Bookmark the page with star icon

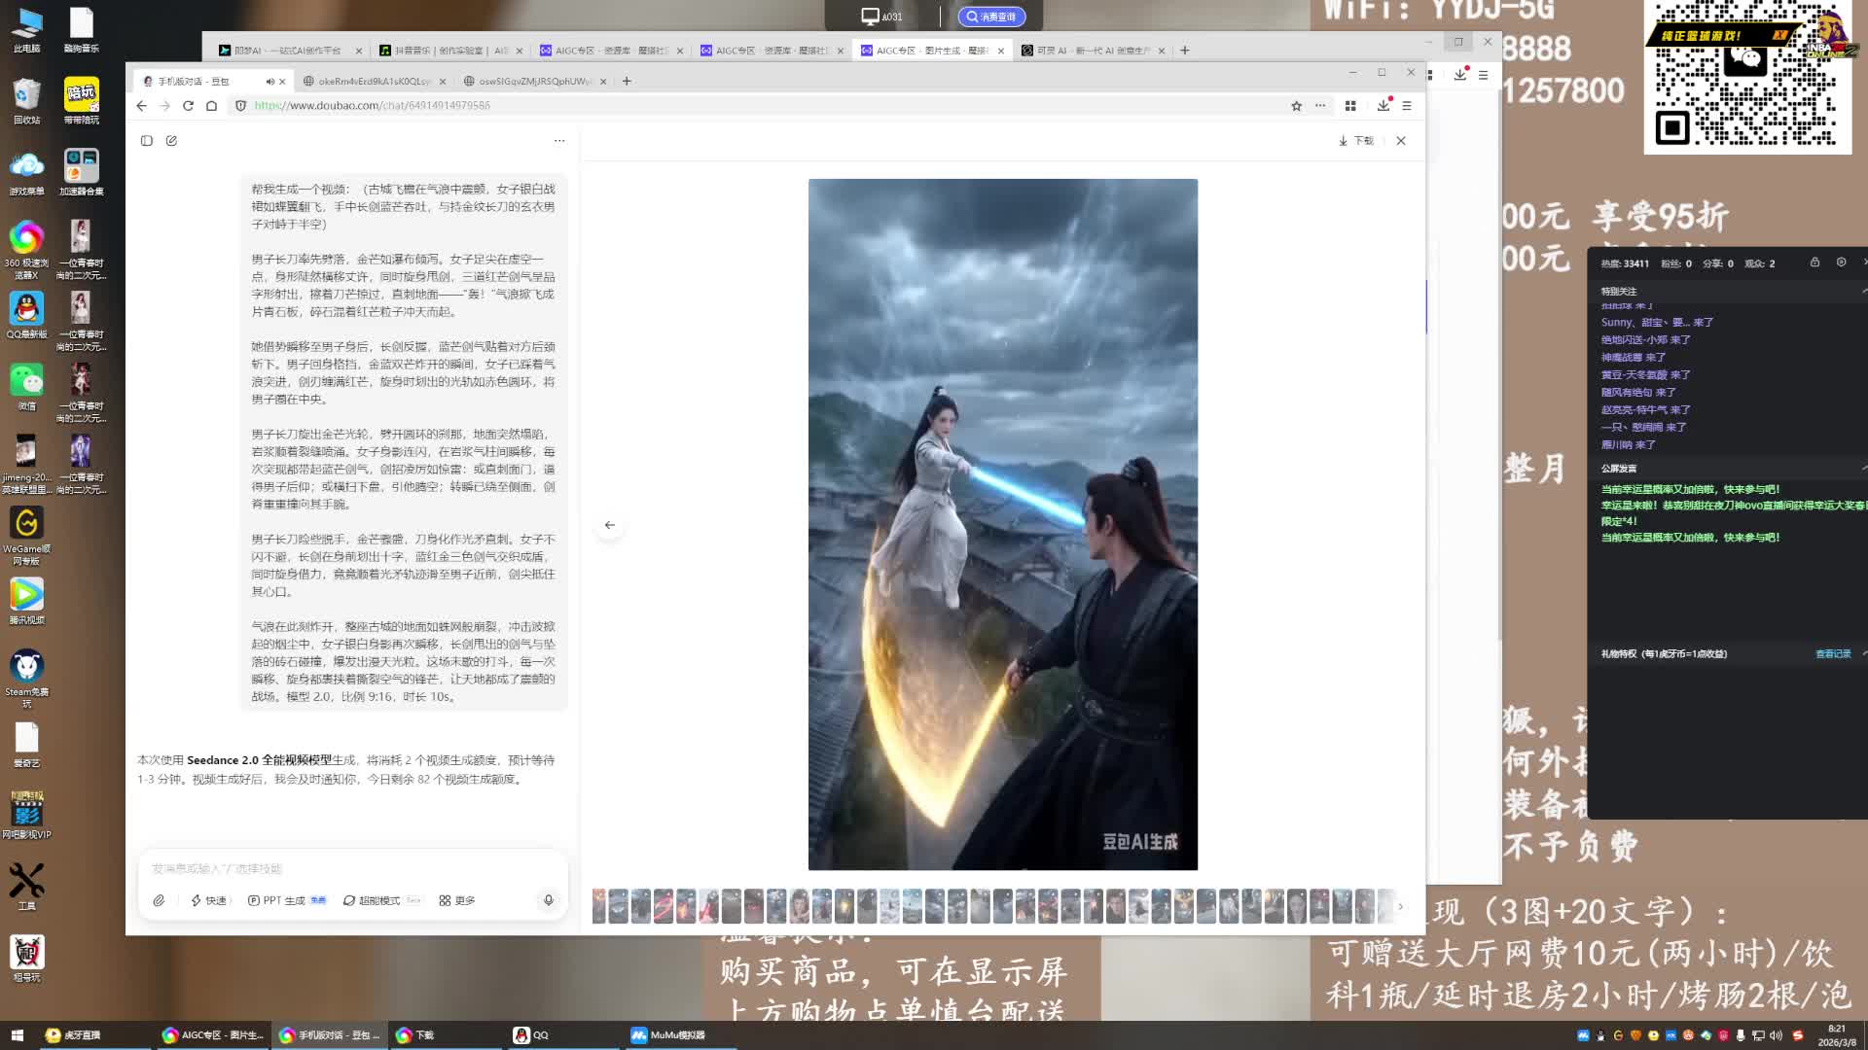(x=1296, y=106)
